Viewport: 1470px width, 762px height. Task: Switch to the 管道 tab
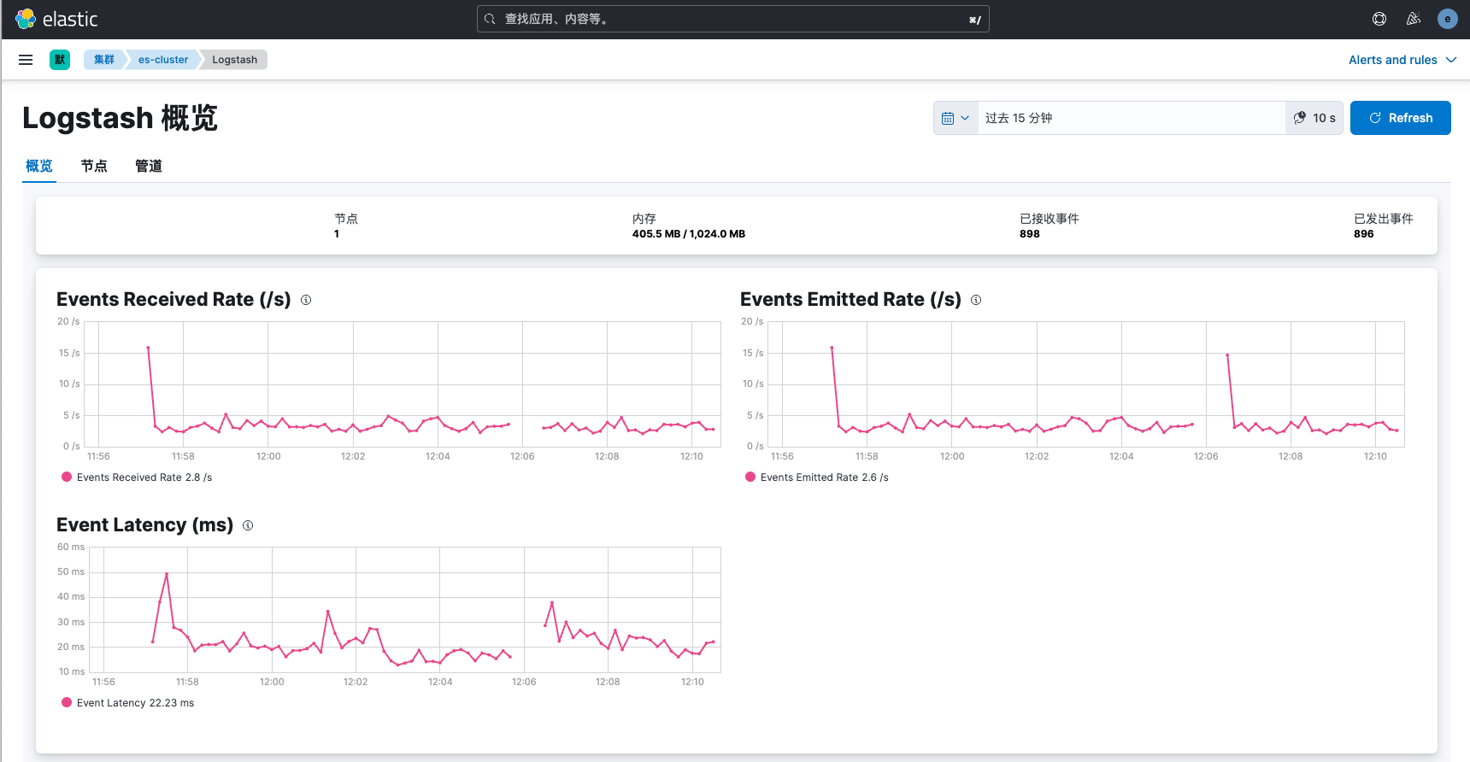149,166
